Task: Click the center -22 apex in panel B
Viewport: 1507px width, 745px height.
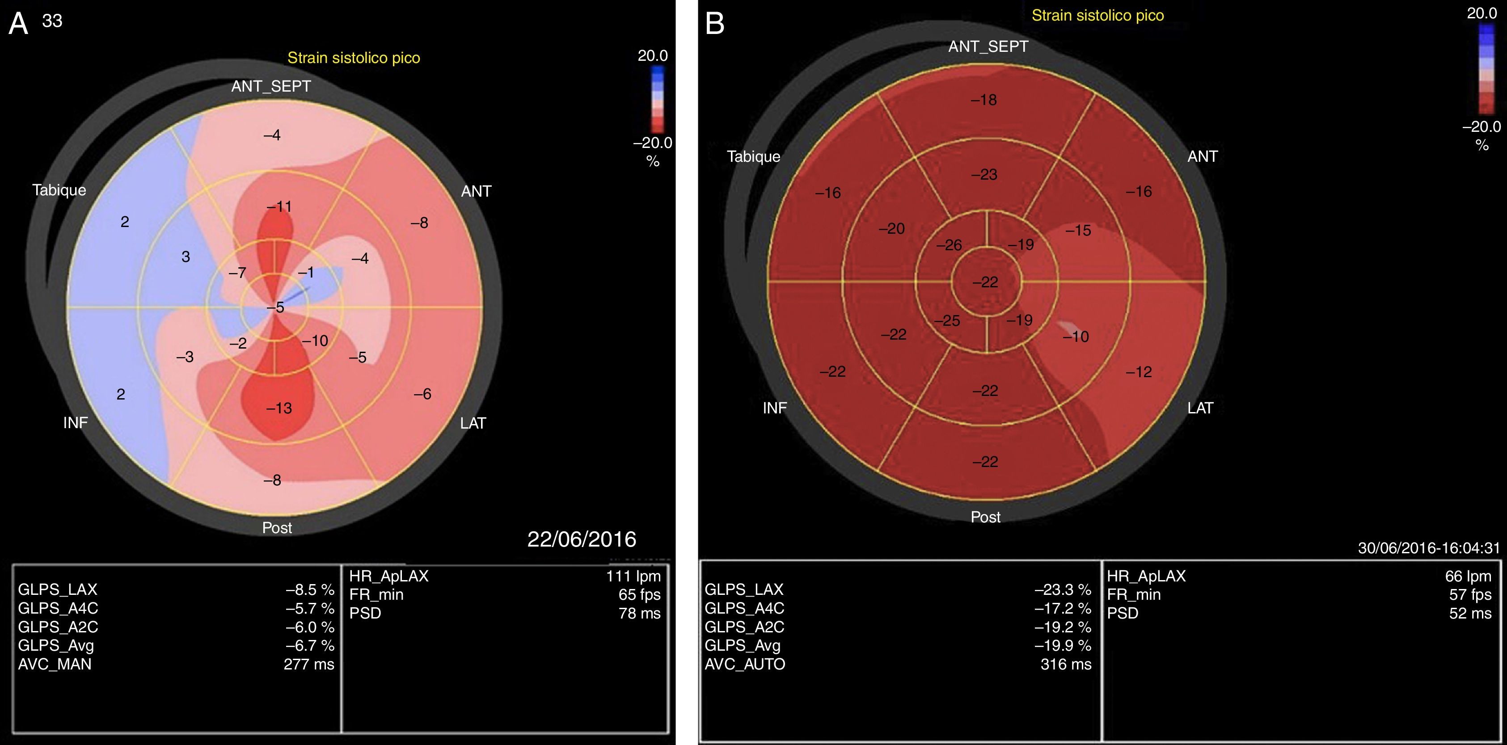Action: pos(985,282)
